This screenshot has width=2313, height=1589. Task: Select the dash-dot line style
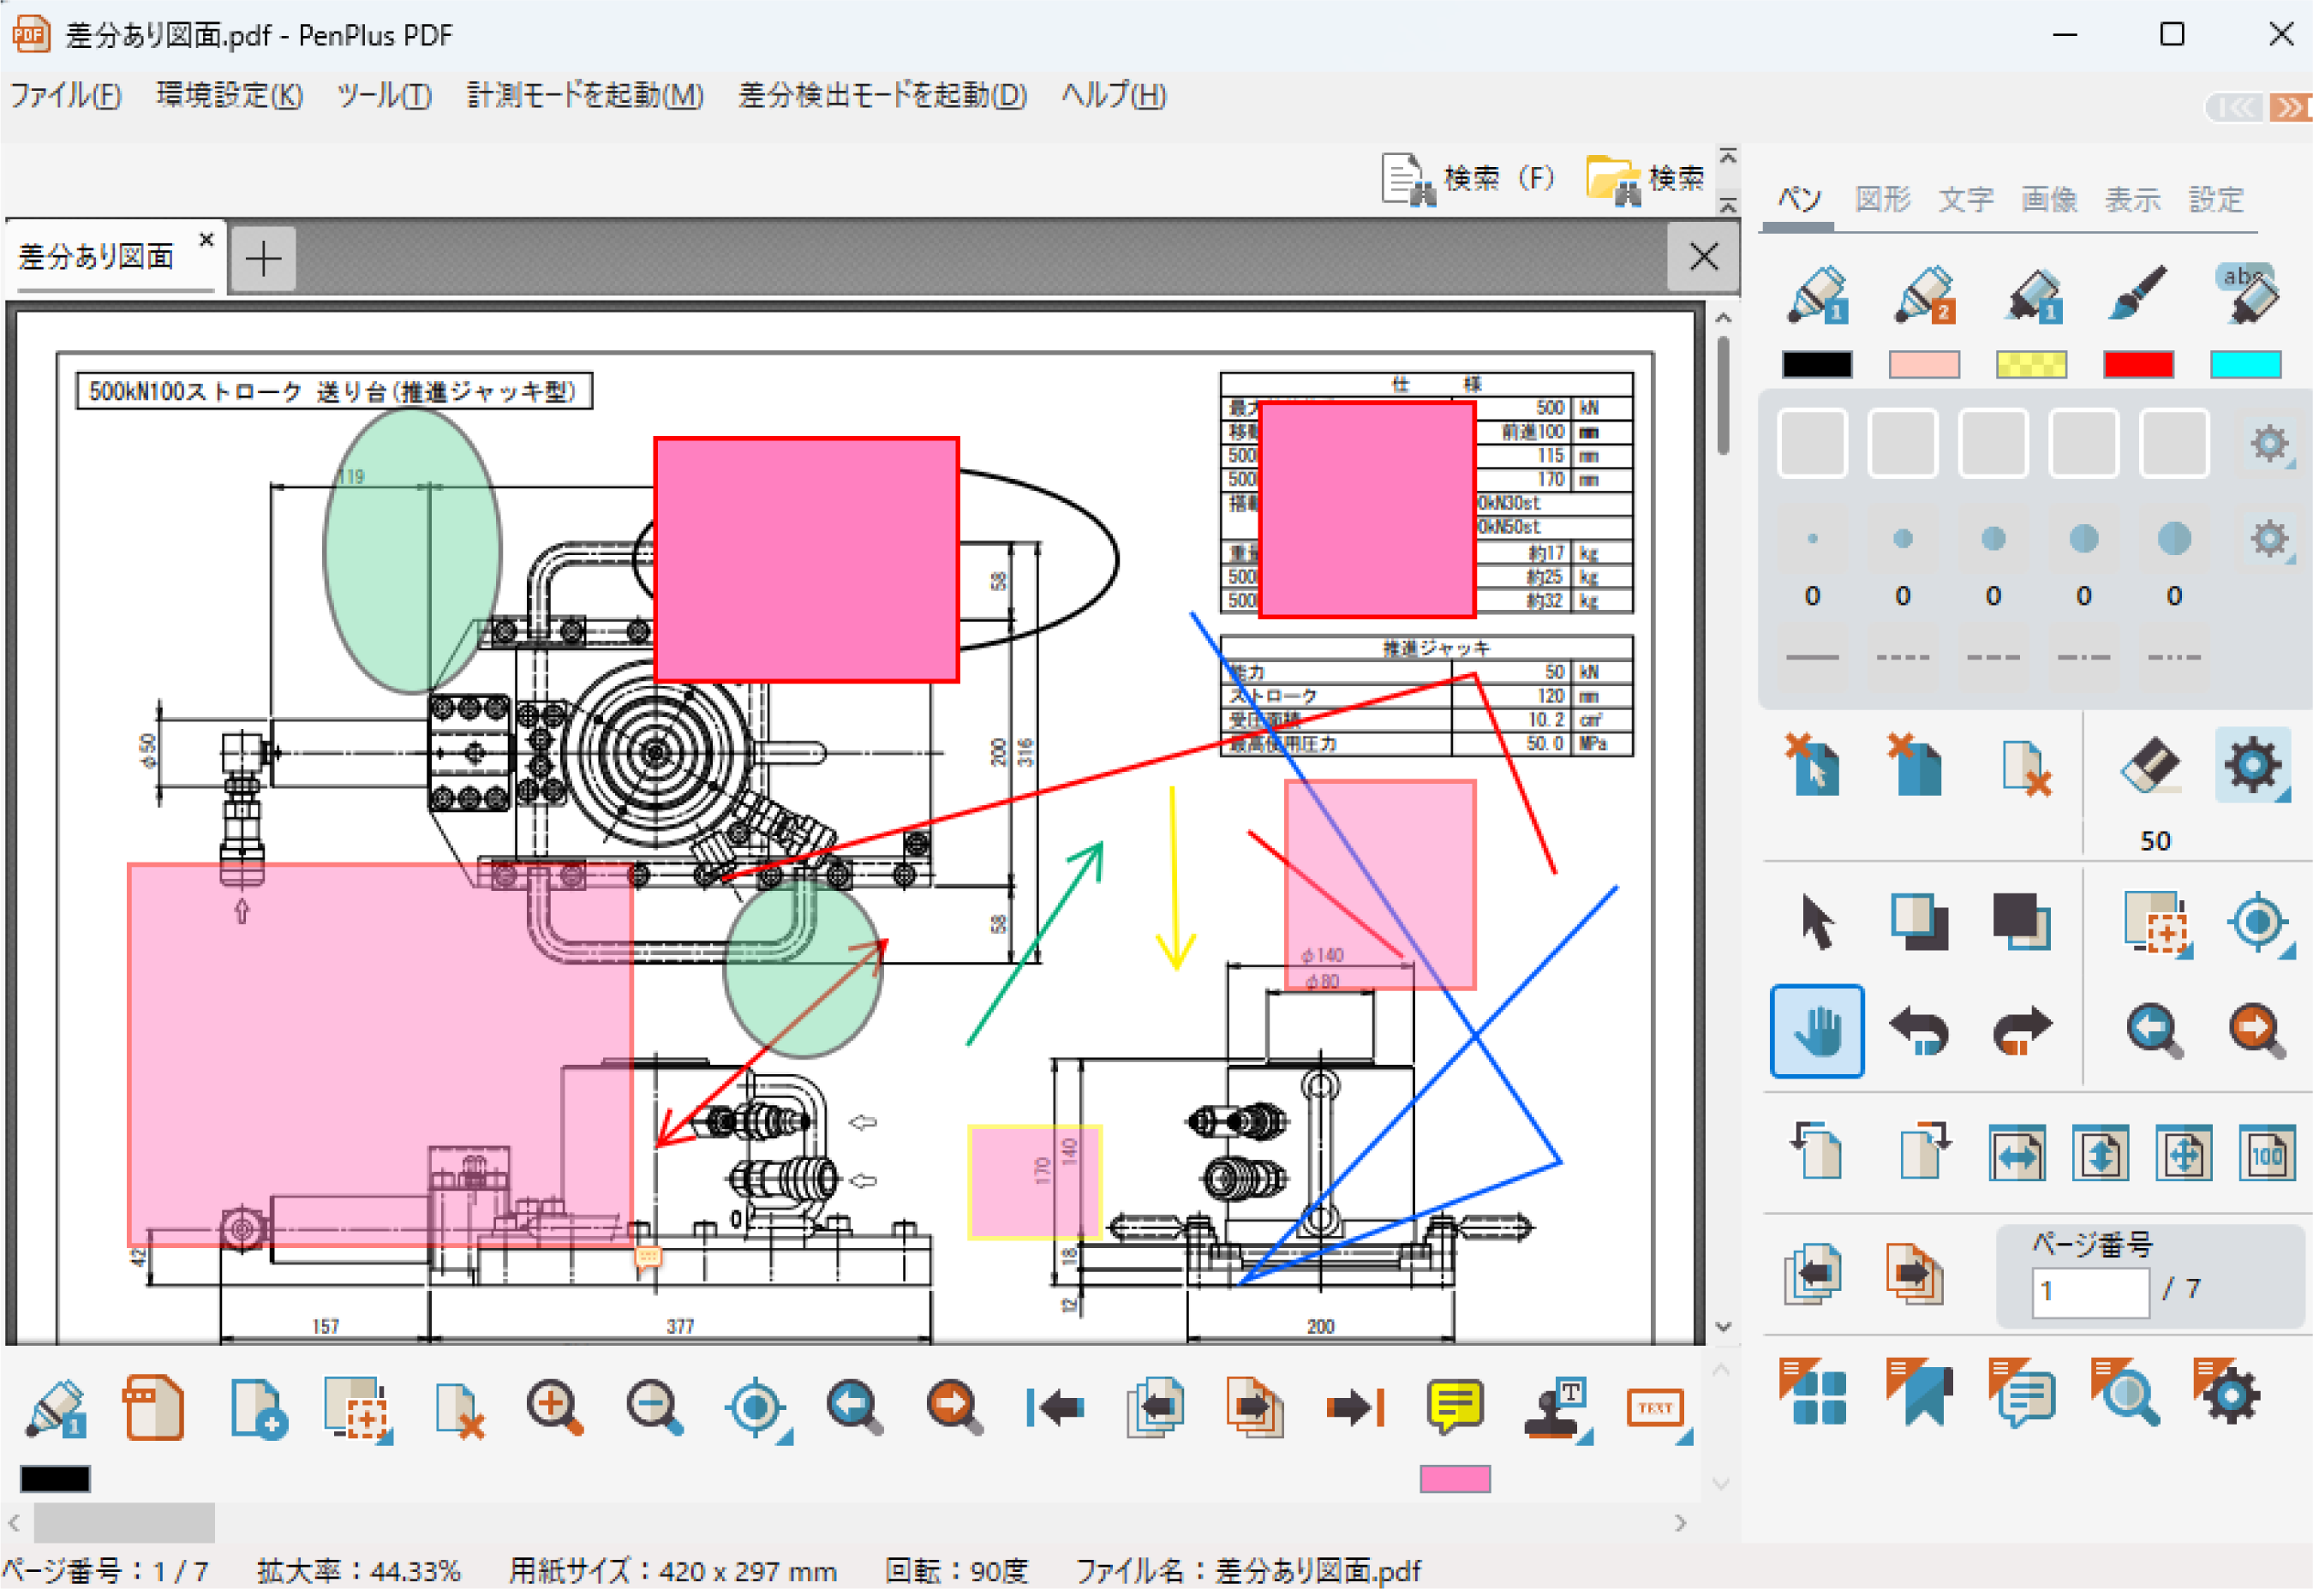2083,657
